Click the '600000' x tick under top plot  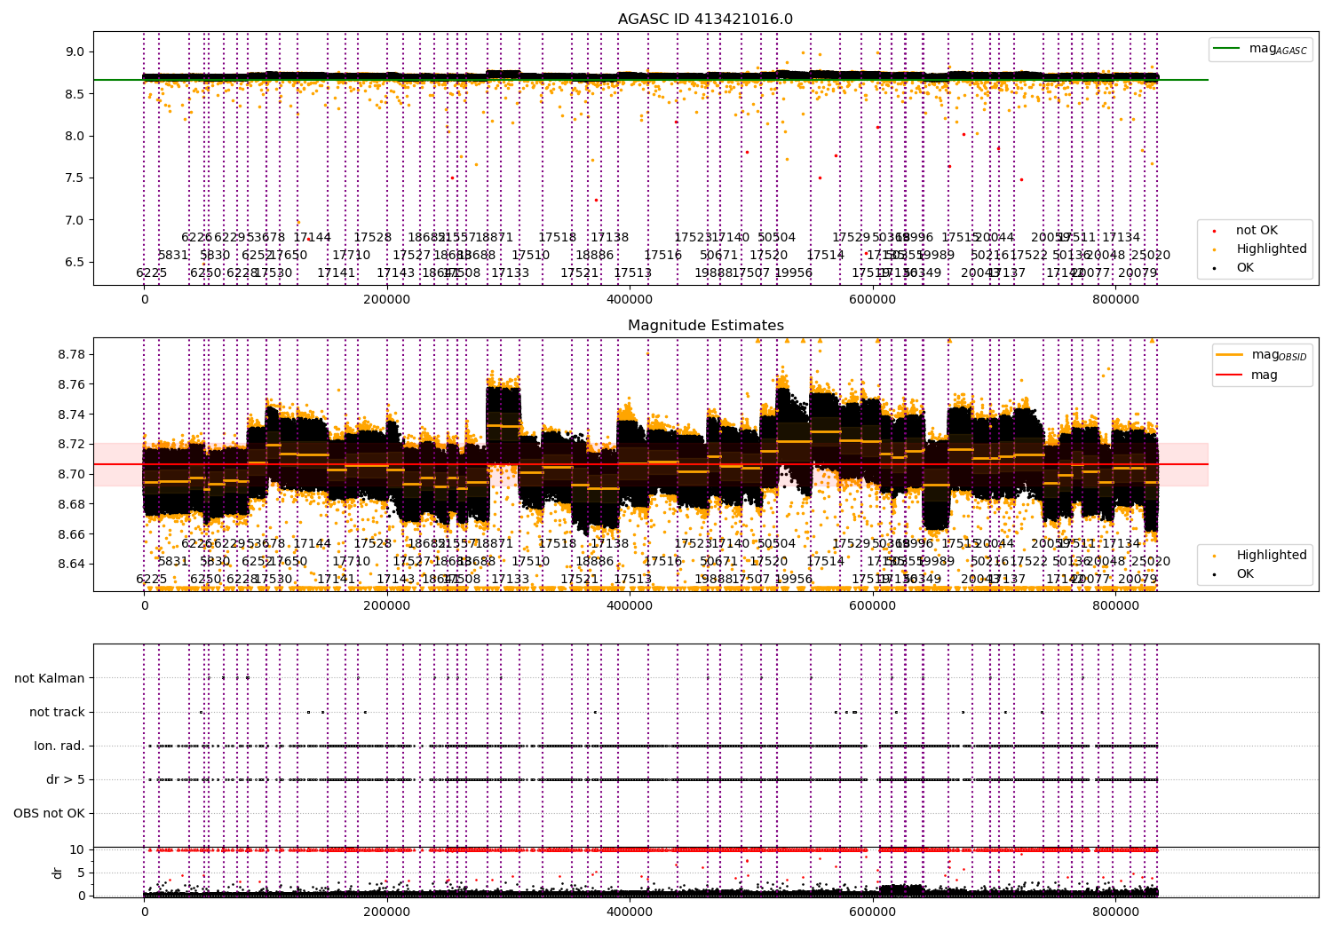click(x=873, y=300)
